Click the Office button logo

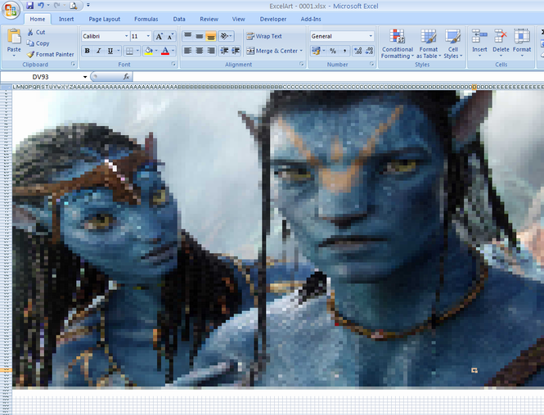coord(11,11)
